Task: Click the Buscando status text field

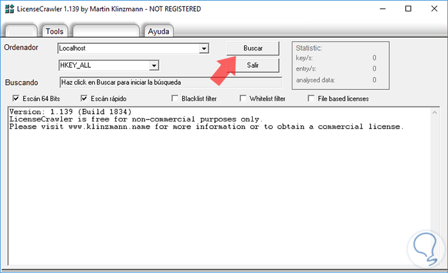Action: click(171, 82)
